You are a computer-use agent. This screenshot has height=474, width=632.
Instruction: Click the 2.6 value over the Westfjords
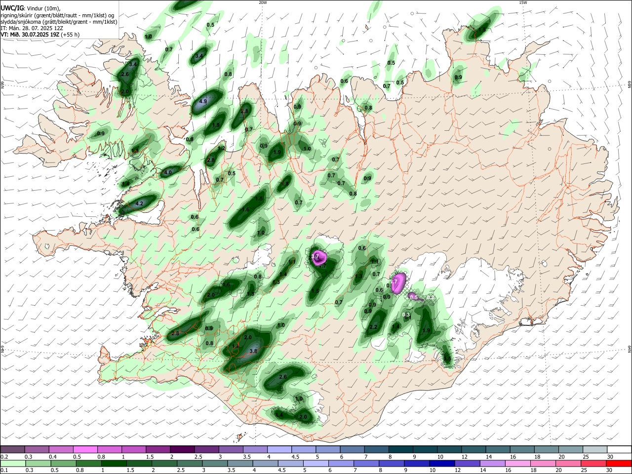pos(125,75)
